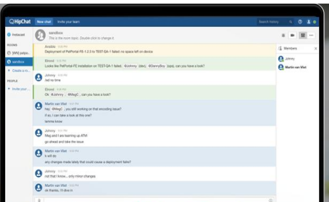Click Invite your team link under People
The image size is (329, 202).
pos(19,89)
